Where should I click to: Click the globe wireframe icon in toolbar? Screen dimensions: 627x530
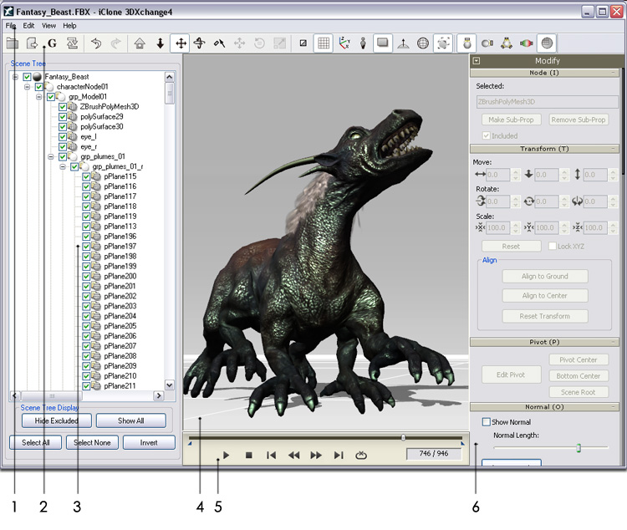tap(422, 43)
